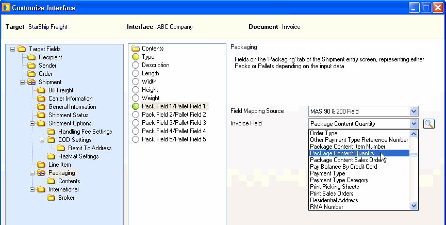Select Pack Field 4/Pallet Field 4 label
The image size is (446, 225).
coord(174,131)
